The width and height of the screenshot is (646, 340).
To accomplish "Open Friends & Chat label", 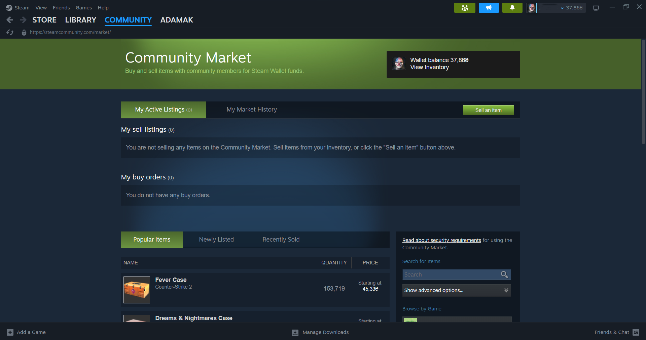I will (x=612, y=332).
